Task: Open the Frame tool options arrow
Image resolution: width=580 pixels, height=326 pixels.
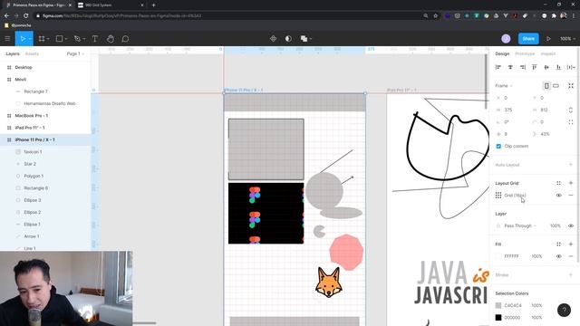Action: 48,39
